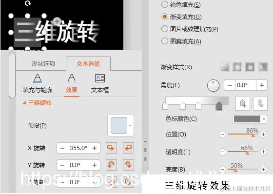Open the 填充与轮廓 section icon
This screenshot has width=273, height=194.
(x=38, y=83)
